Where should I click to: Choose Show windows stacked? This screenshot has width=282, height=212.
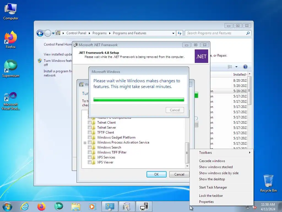tap(216, 167)
